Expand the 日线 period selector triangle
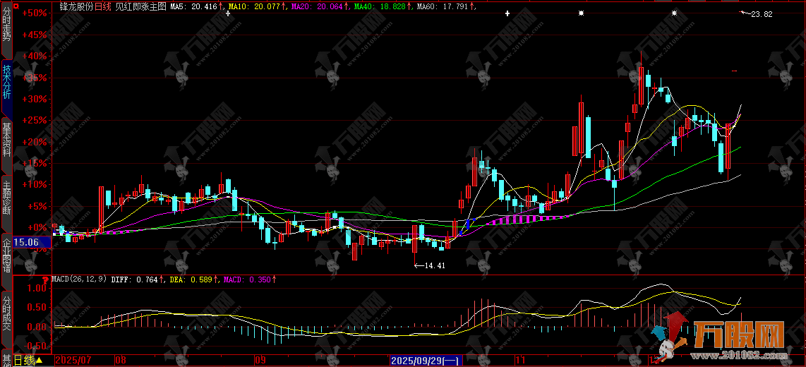 39,360
